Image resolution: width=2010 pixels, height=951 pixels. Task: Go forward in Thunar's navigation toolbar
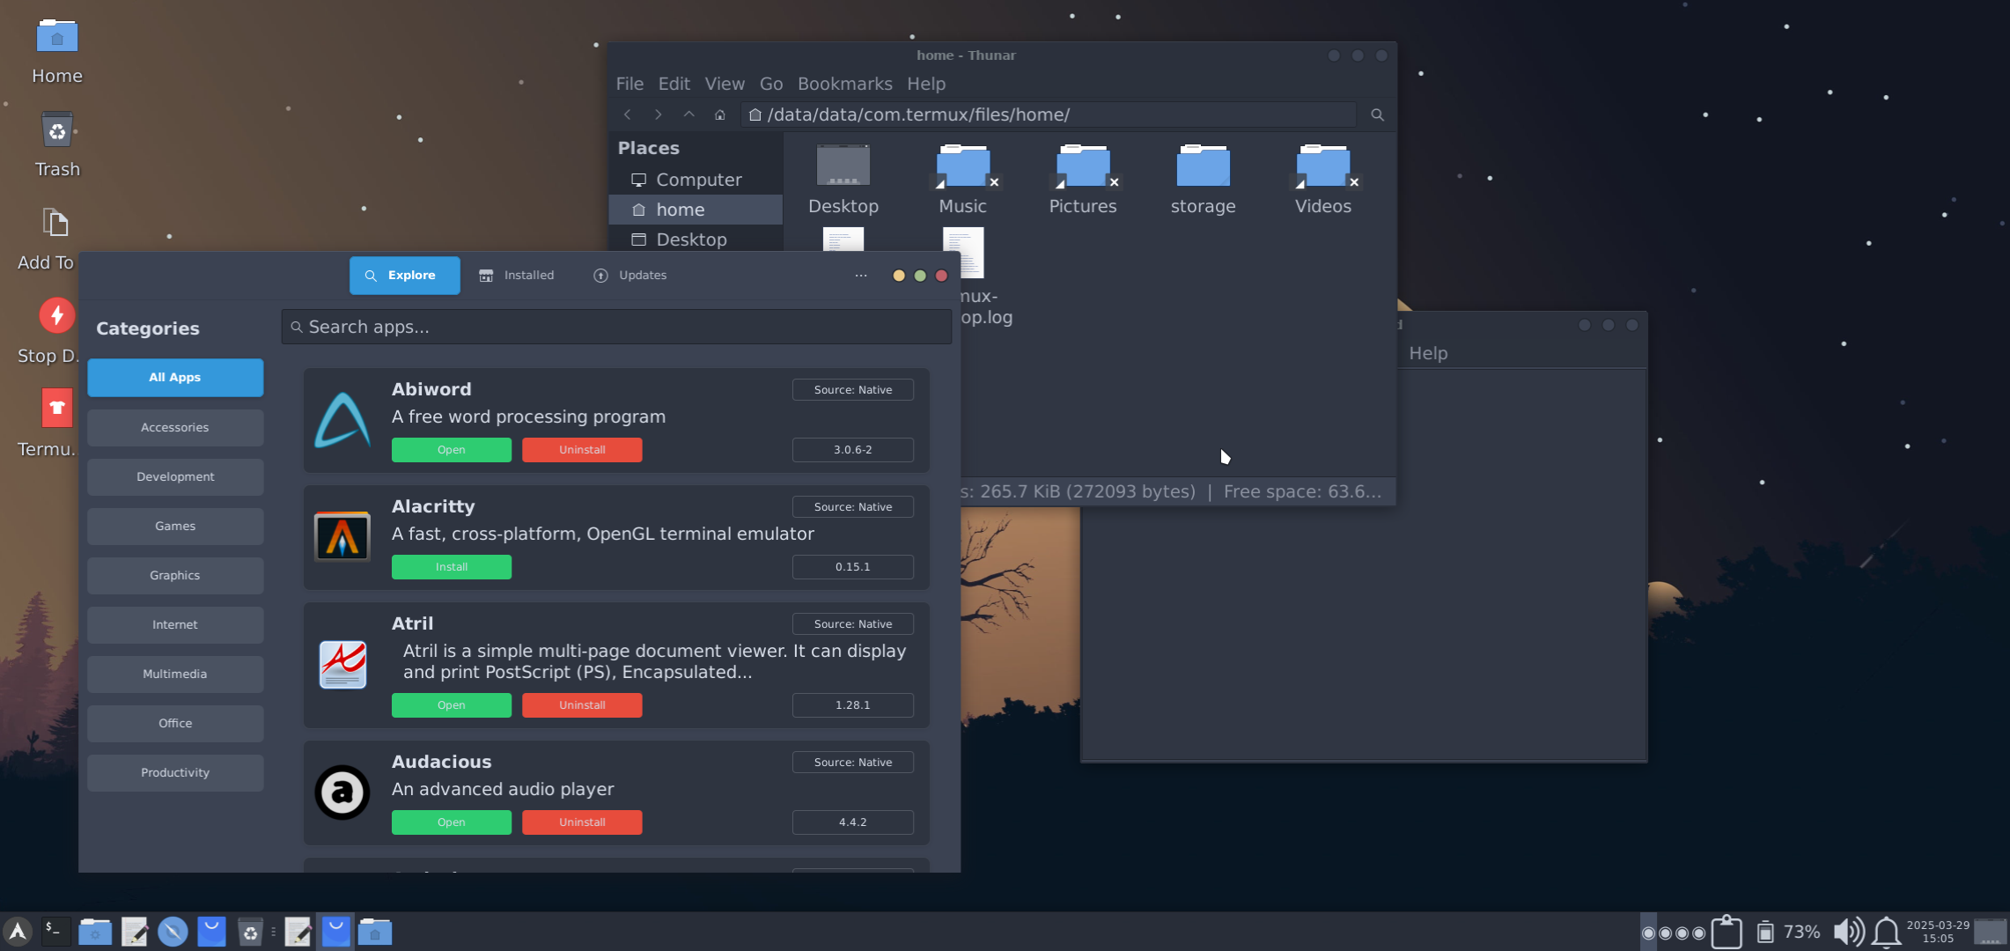(658, 114)
